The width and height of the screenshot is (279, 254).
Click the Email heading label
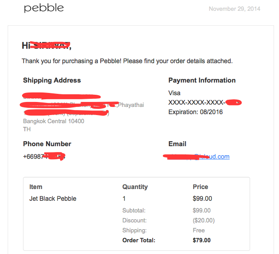click(x=177, y=144)
